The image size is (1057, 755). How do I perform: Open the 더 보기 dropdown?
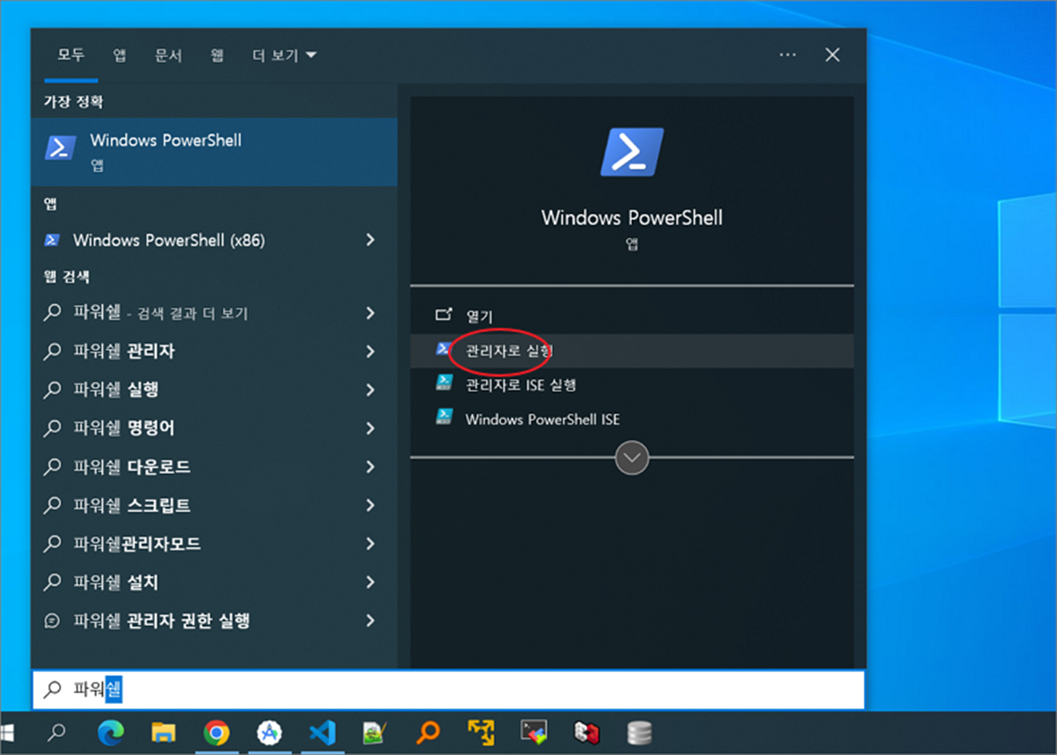(x=284, y=55)
